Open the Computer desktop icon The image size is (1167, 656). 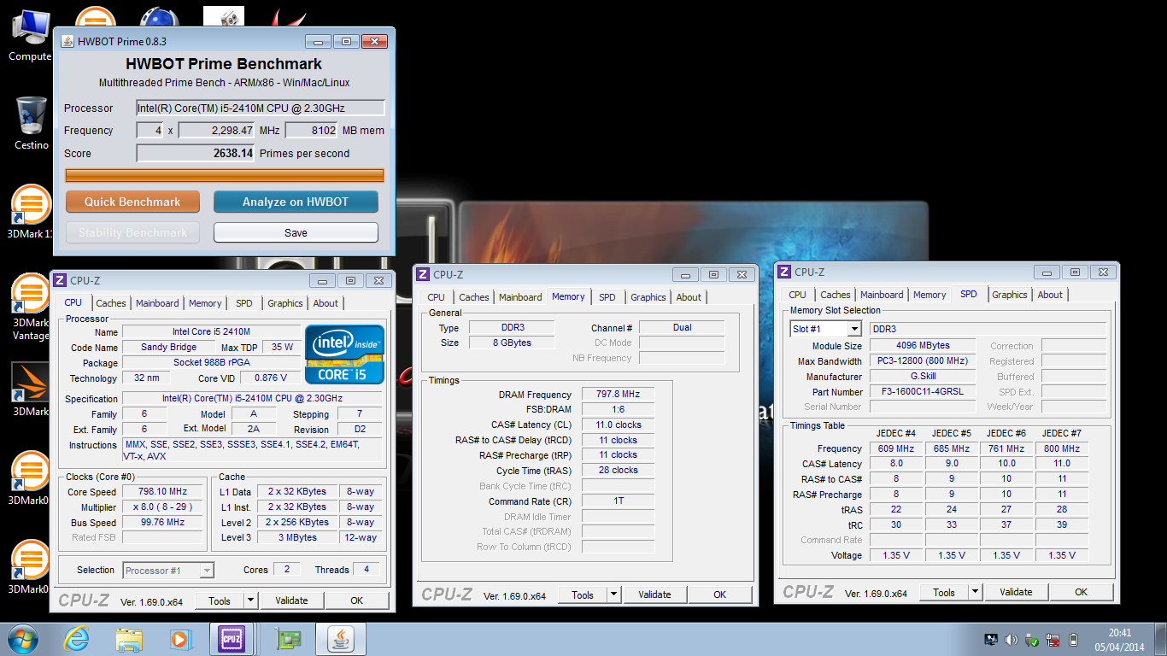pos(30,34)
